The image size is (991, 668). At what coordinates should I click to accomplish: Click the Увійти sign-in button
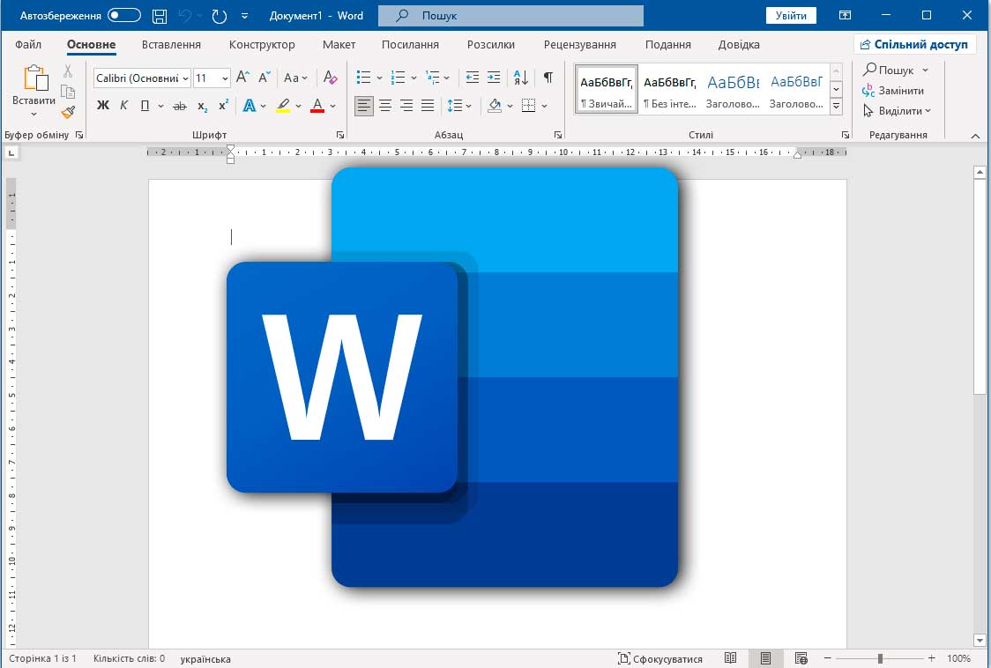[x=791, y=16]
